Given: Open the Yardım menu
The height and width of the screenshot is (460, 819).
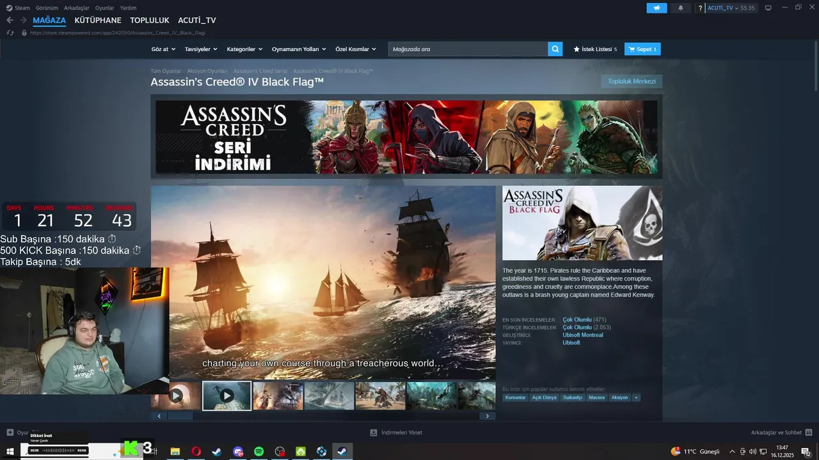Looking at the screenshot, I should click(128, 8).
